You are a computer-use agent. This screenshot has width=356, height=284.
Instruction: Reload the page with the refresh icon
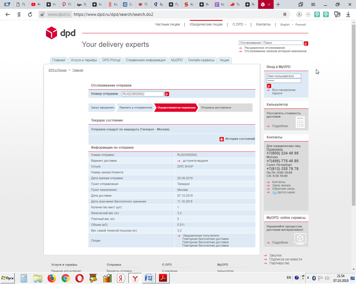pyautogui.click(x=30, y=14)
